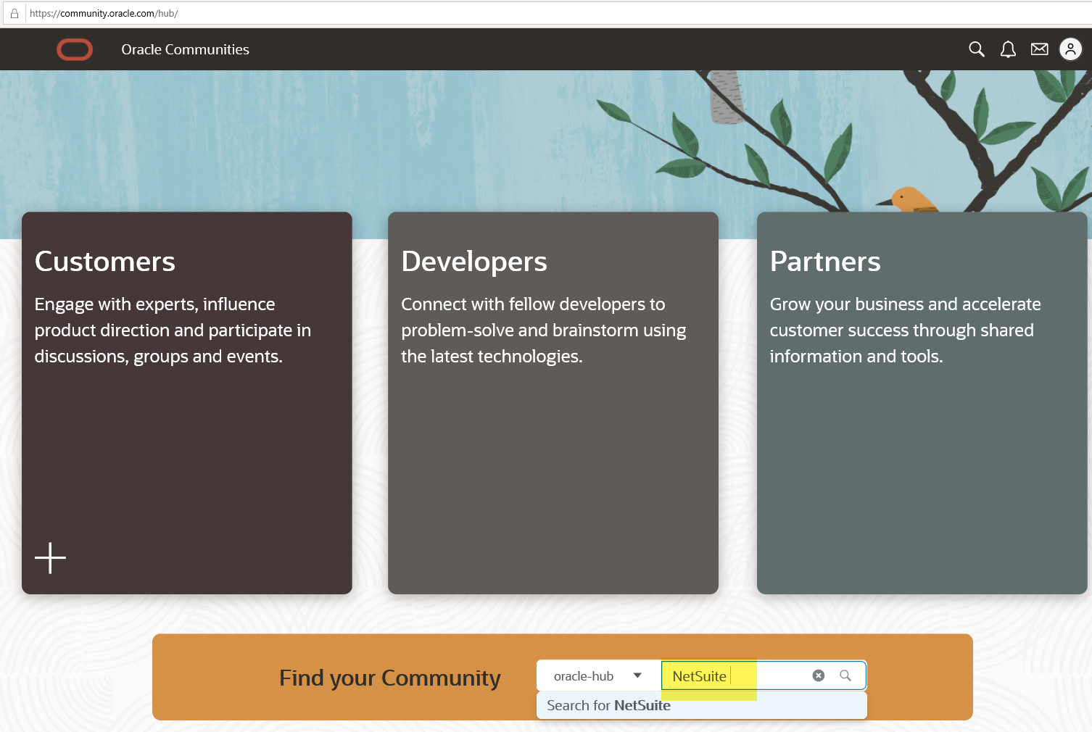
Task: Open the Developers card title
Action: coord(474,262)
